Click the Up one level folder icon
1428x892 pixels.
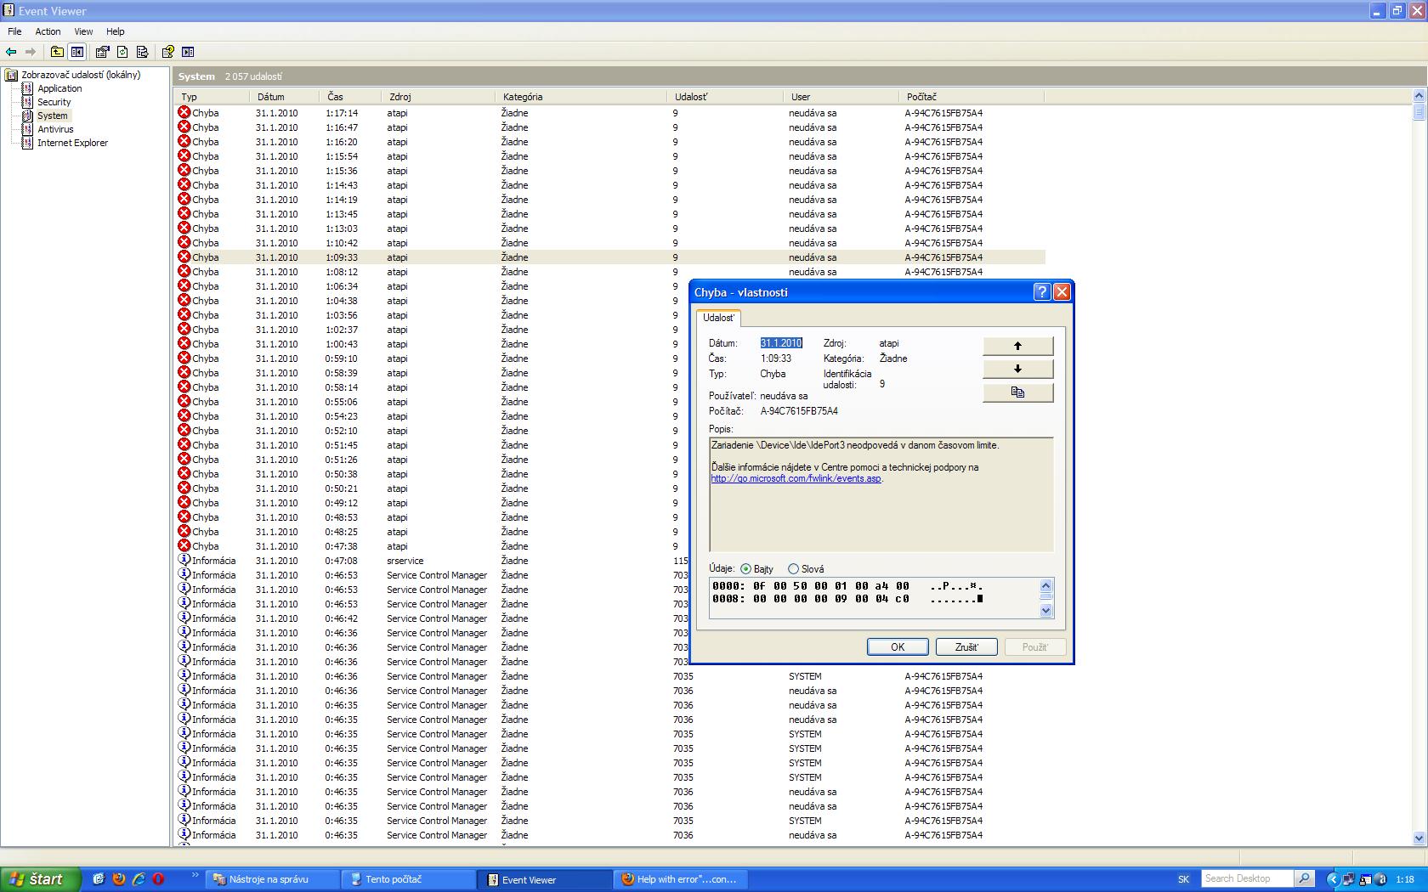57,52
